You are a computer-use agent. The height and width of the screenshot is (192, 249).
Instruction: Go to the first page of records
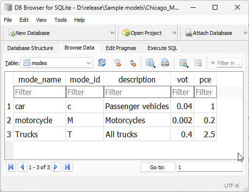[x=11, y=167]
